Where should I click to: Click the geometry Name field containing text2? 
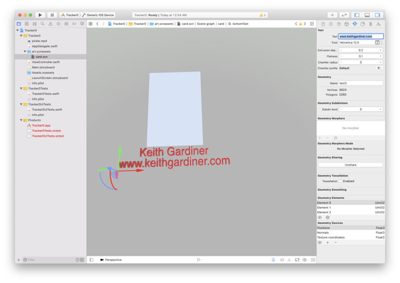coord(361,83)
